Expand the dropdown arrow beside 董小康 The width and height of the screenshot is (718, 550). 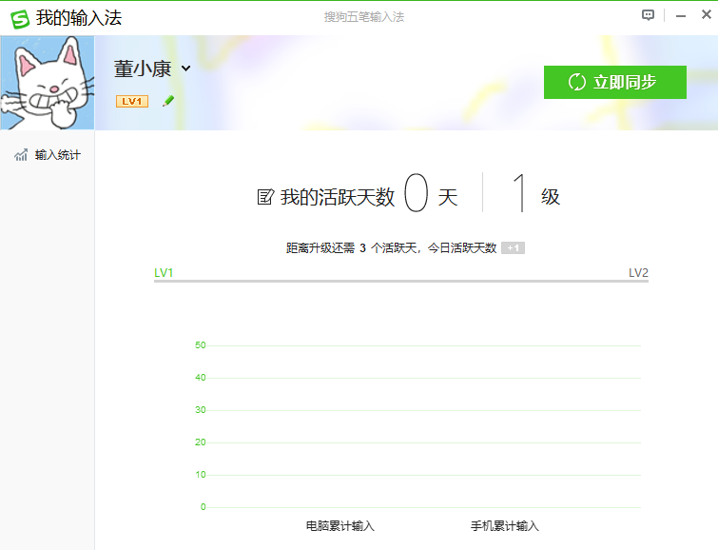click(186, 69)
